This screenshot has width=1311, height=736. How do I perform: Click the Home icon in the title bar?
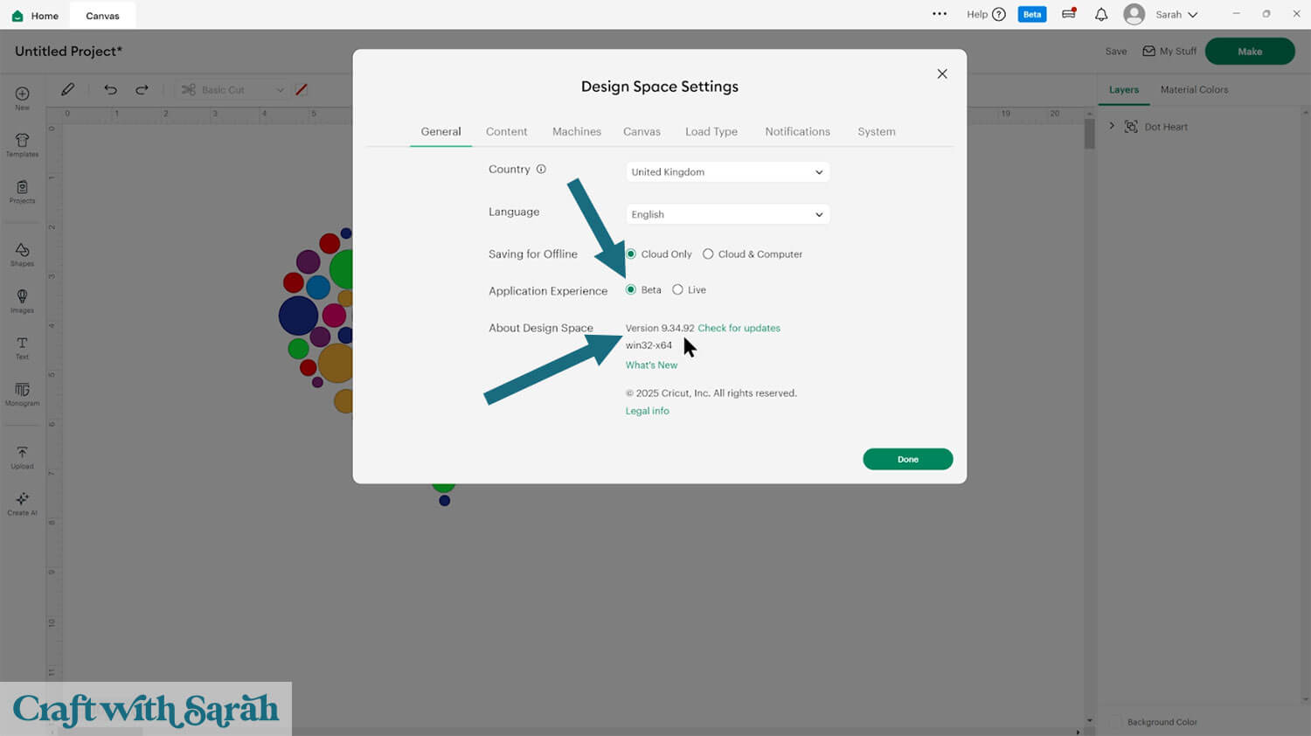(17, 16)
